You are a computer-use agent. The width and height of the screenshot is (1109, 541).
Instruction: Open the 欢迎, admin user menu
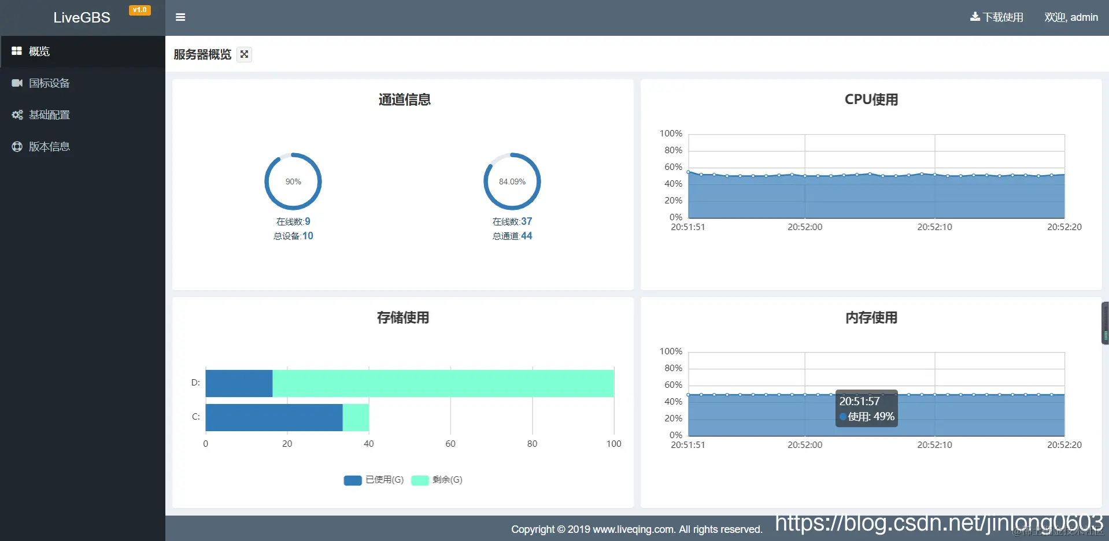(1071, 17)
